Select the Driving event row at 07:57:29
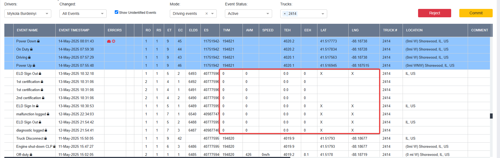 [x=247, y=58]
